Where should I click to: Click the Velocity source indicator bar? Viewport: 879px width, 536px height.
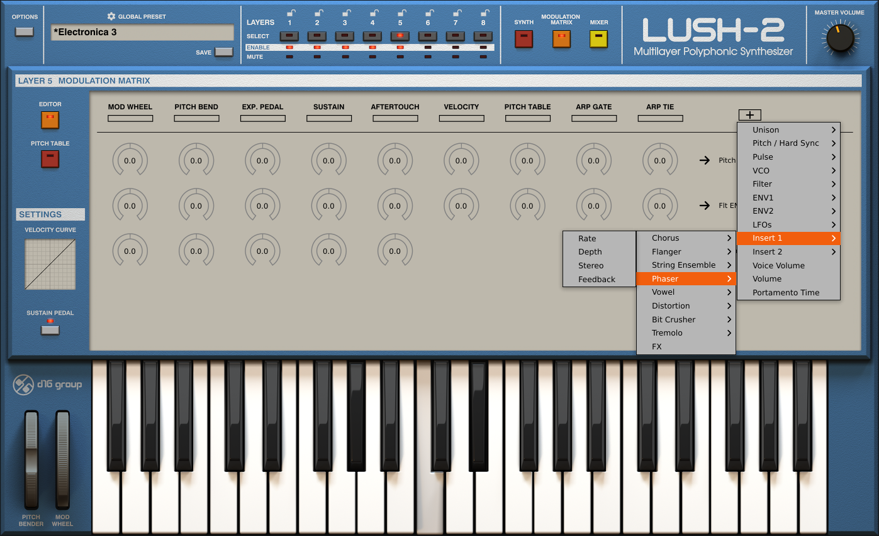461,118
